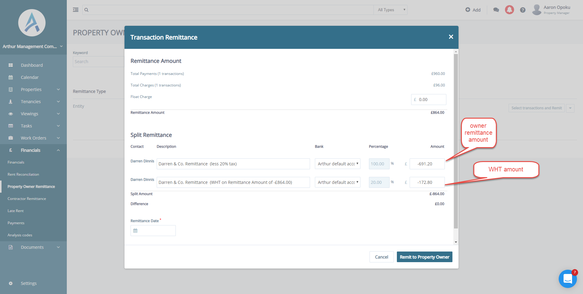Open Select transactions and Remit arrow dropdown
Image resolution: width=583 pixels, height=294 pixels.
570,108
